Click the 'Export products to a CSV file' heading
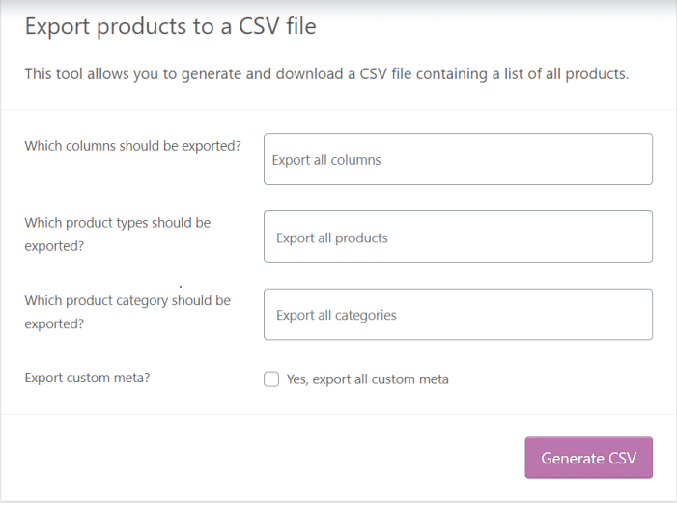The height and width of the screenshot is (505, 677). click(170, 27)
